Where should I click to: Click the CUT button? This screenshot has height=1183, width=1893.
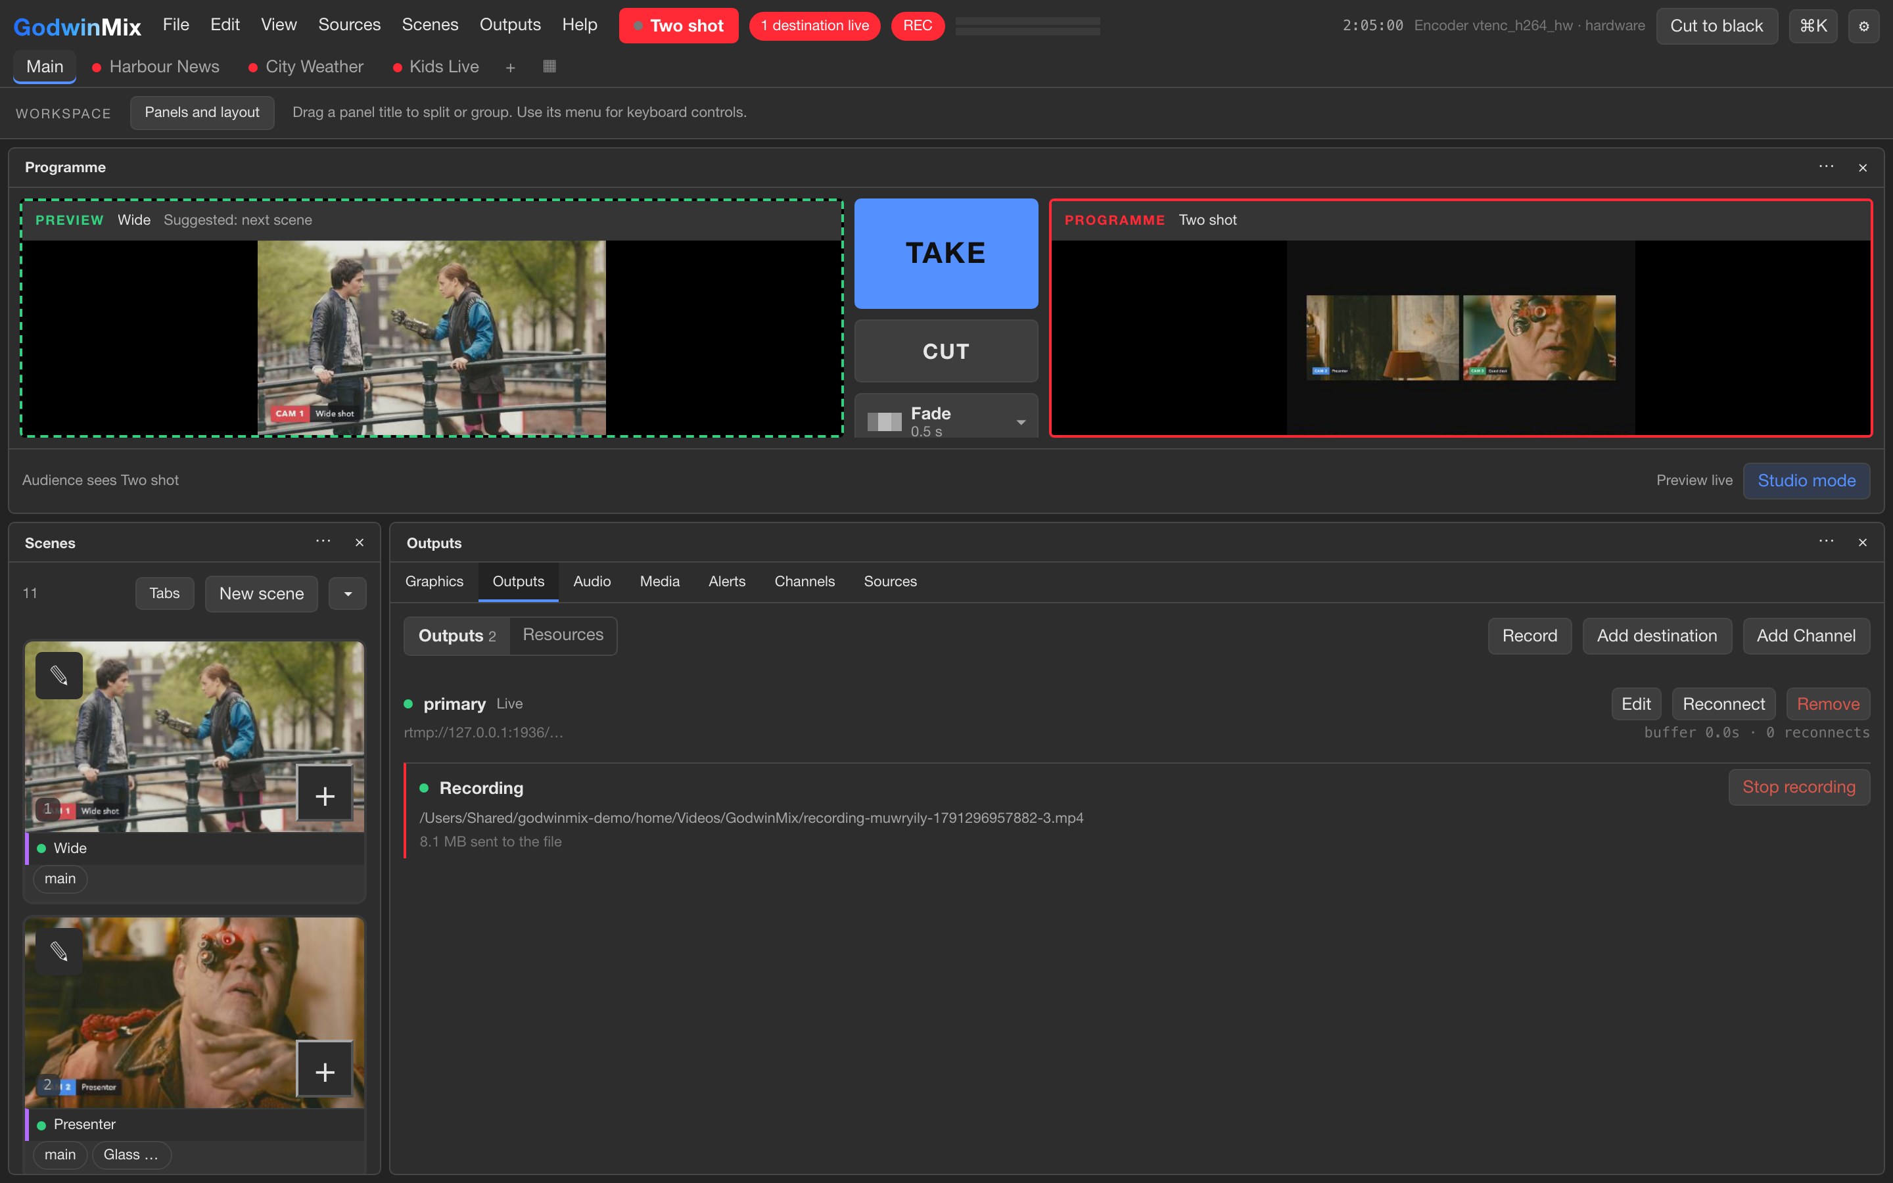(x=946, y=352)
